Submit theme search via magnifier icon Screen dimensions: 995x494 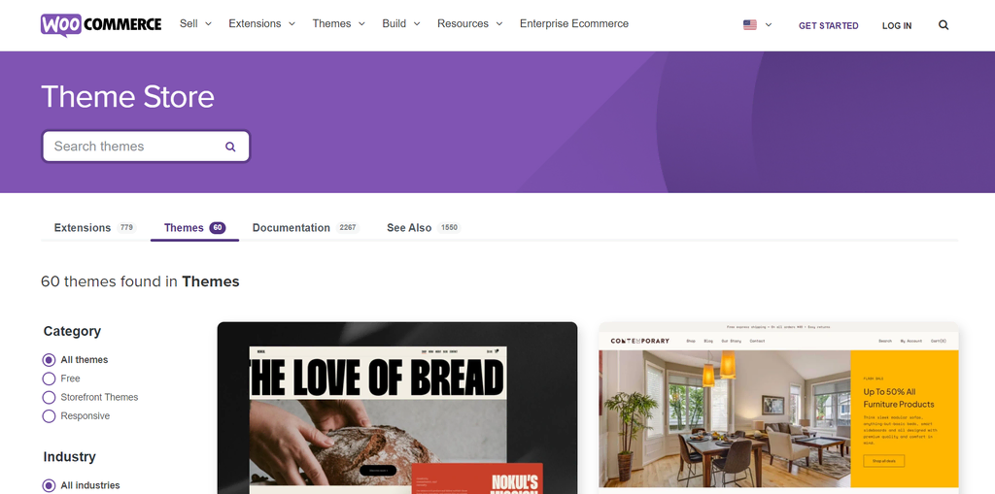(x=230, y=147)
